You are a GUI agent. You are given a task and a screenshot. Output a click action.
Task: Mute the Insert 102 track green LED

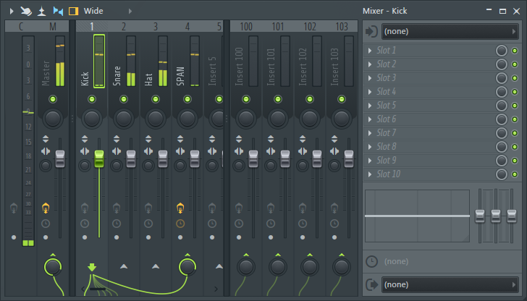click(310, 99)
